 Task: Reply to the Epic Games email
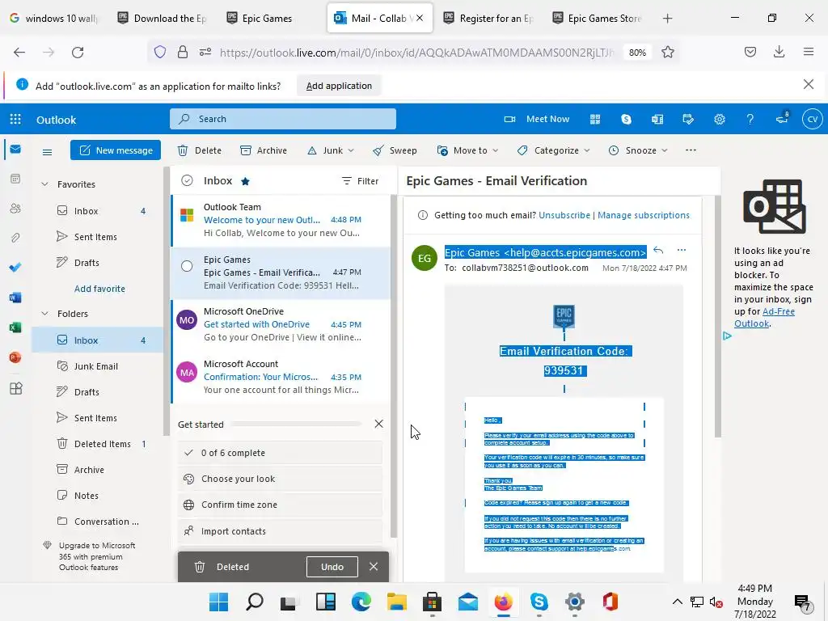[x=658, y=250]
